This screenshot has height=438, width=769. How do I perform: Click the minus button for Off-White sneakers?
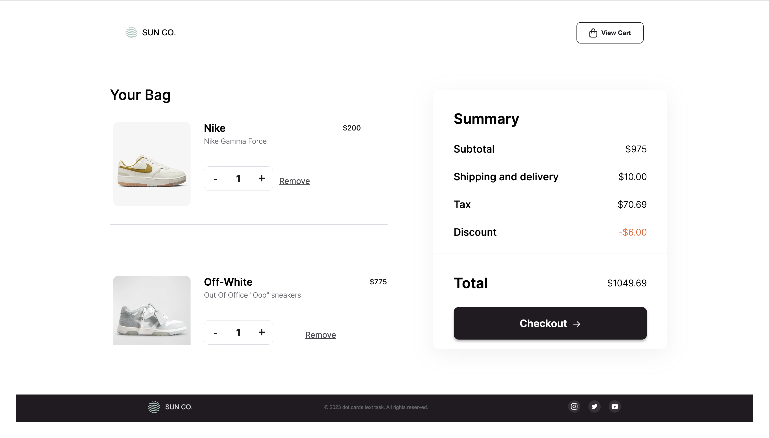215,332
